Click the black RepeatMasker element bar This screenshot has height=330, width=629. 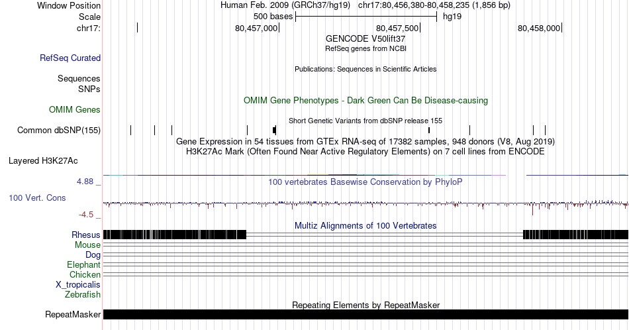click(x=365, y=314)
